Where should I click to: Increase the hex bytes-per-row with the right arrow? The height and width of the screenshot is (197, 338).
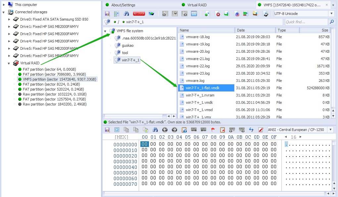[301, 137]
